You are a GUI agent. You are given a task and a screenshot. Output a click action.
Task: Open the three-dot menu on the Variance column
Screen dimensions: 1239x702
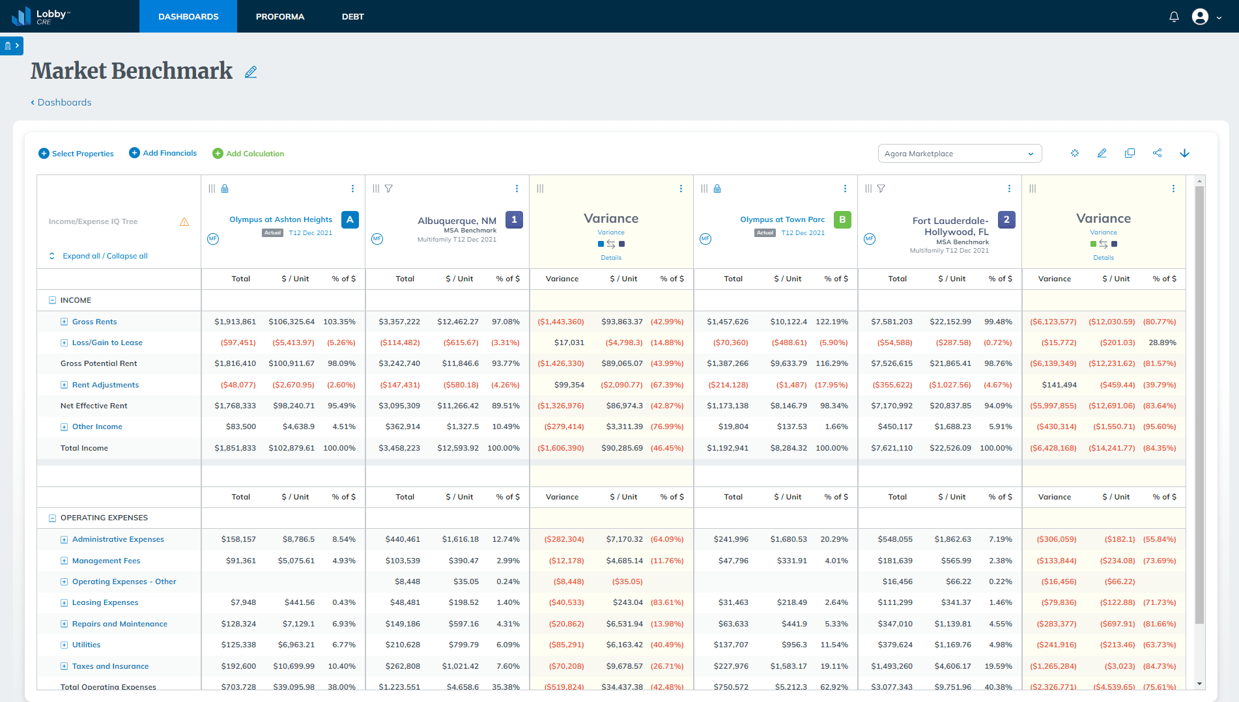point(681,188)
